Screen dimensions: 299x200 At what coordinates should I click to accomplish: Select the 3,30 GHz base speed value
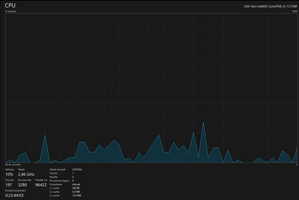click(x=77, y=170)
